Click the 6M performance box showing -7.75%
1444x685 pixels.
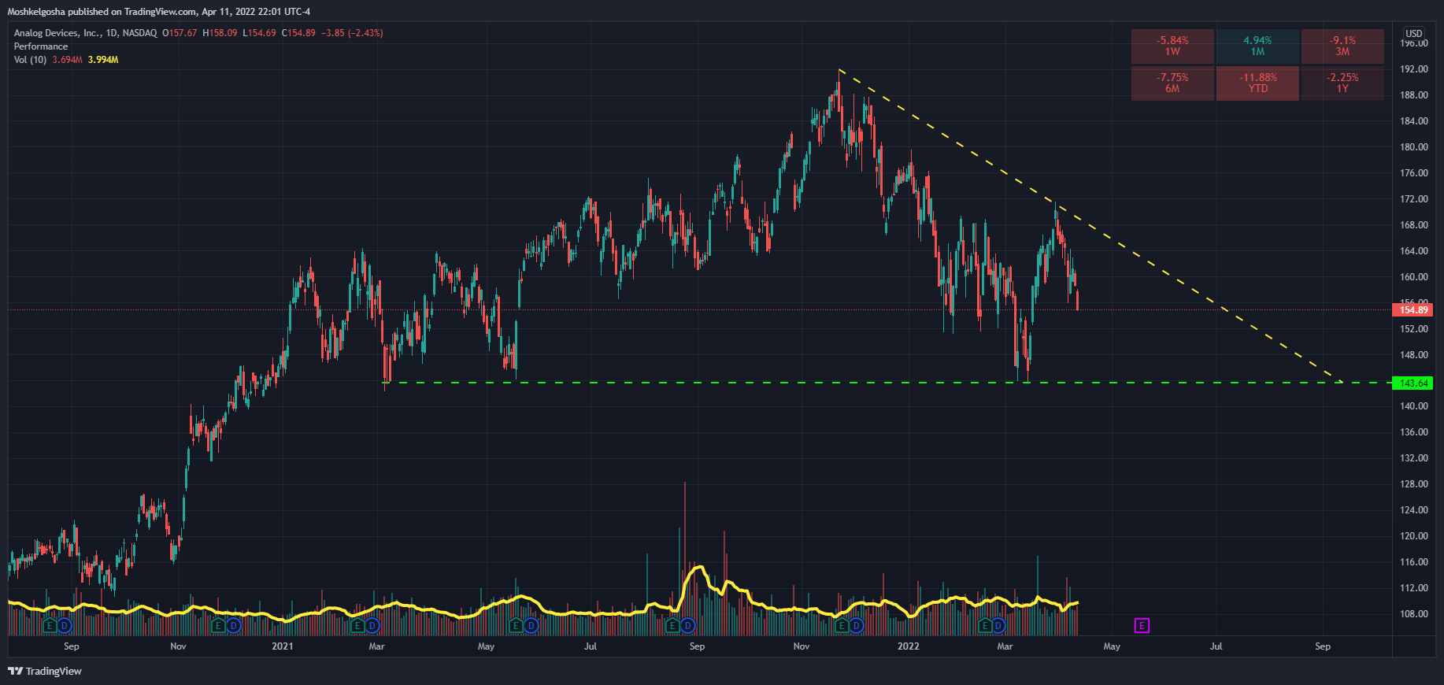1172,83
